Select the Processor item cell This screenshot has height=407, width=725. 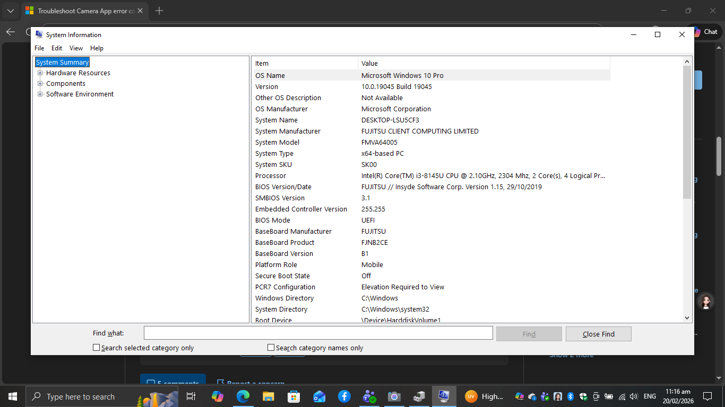[271, 175]
